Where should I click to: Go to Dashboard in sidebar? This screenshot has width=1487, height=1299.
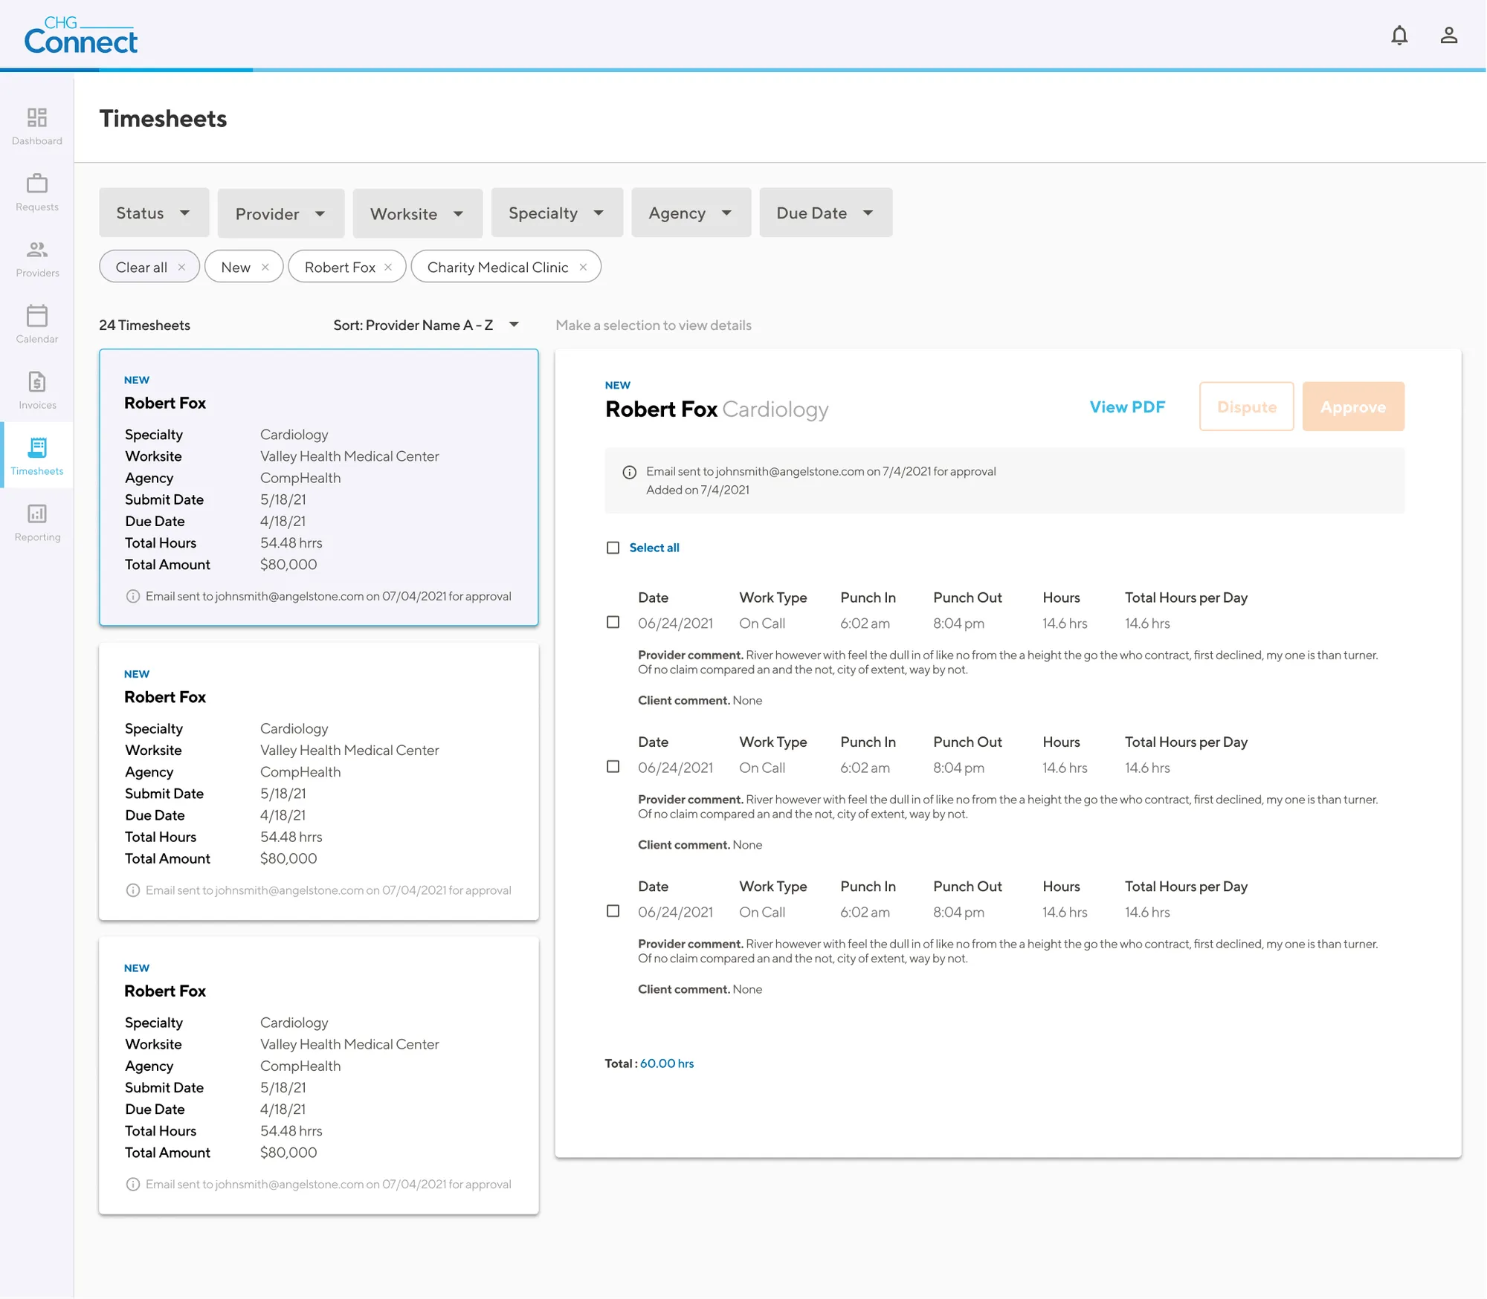click(x=37, y=126)
